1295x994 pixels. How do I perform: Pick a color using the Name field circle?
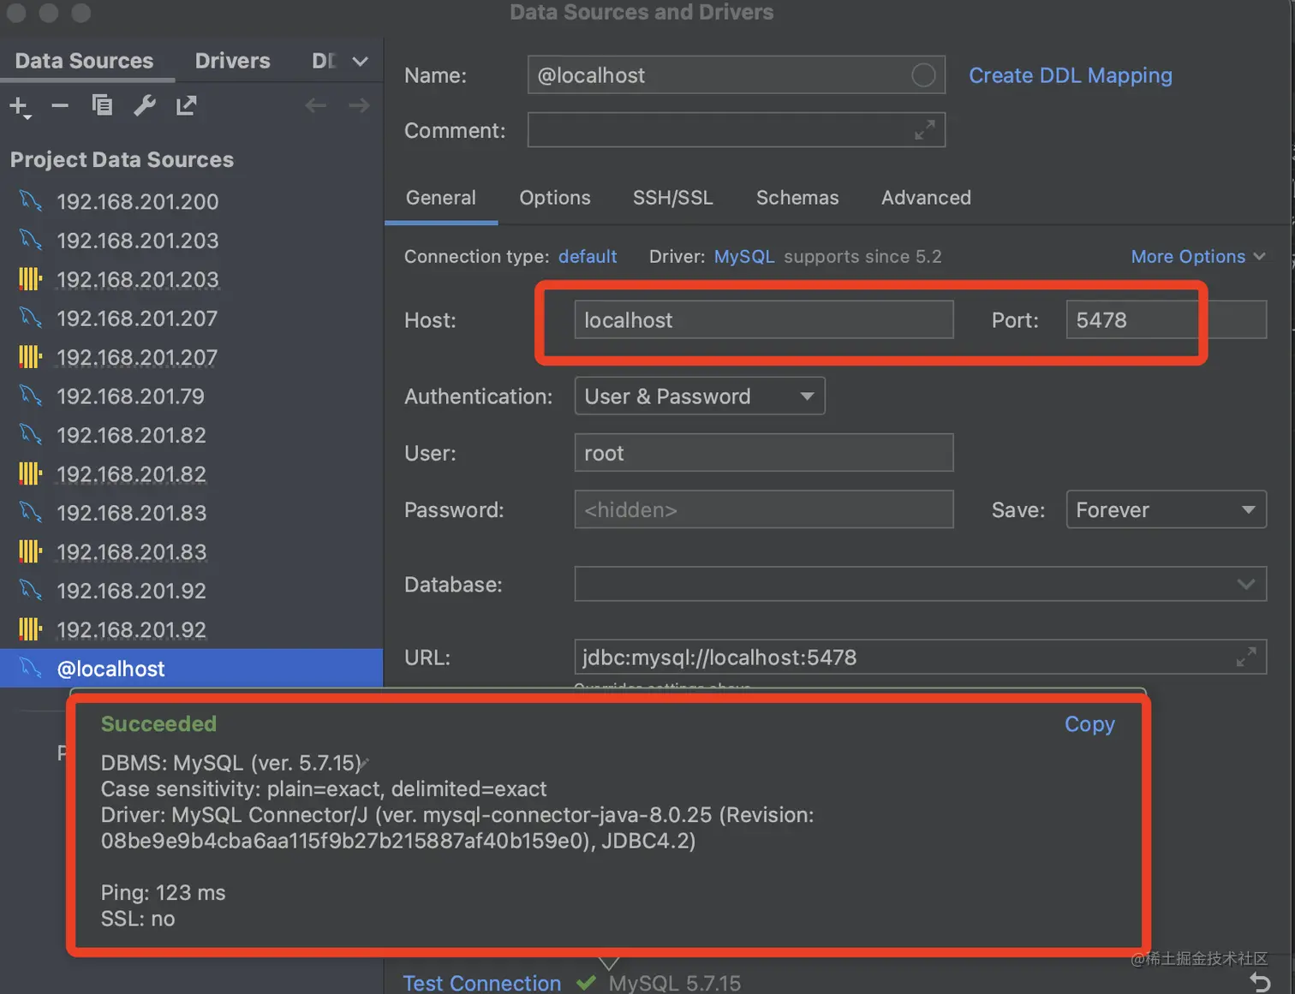coord(923,75)
